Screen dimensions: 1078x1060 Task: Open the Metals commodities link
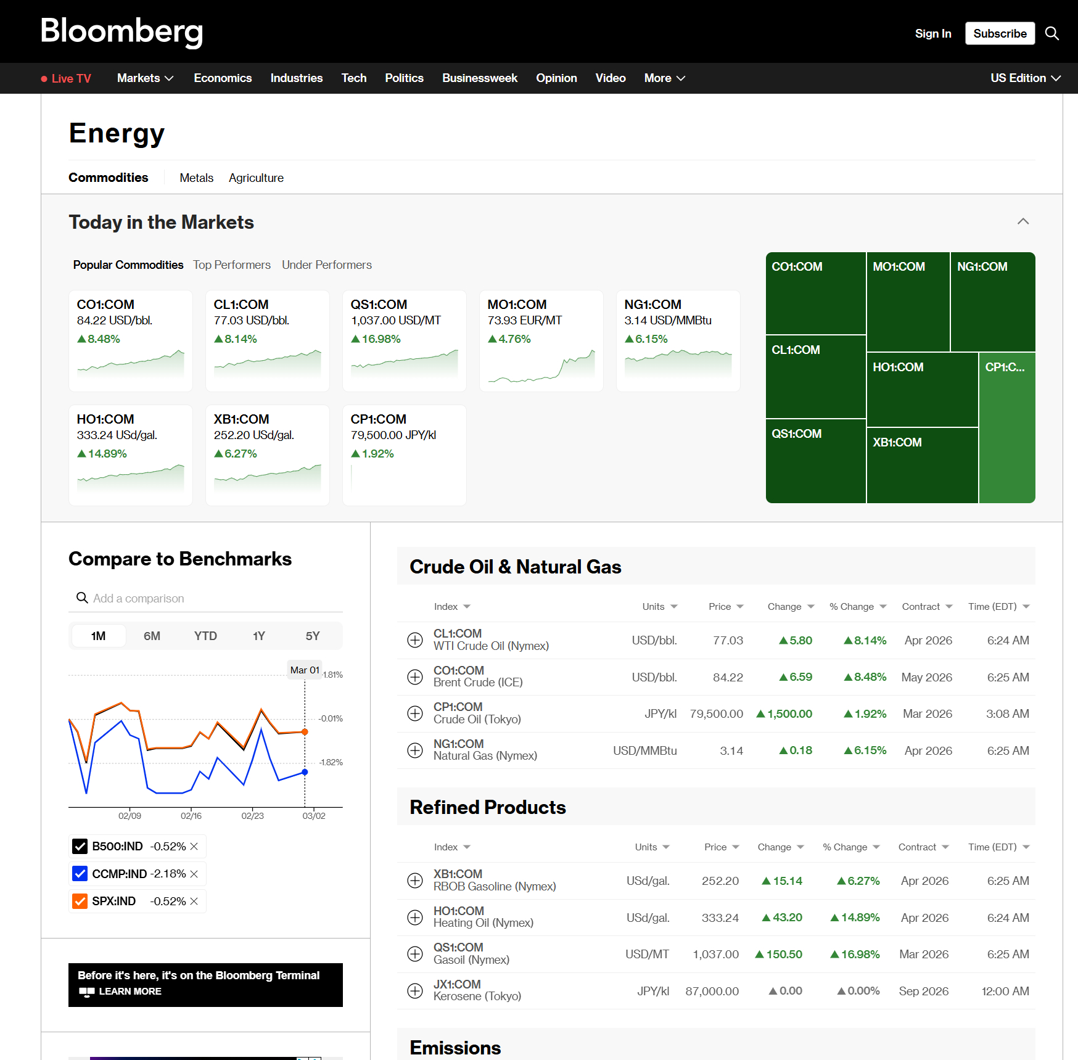pyautogui.click(x=196, y=178)
